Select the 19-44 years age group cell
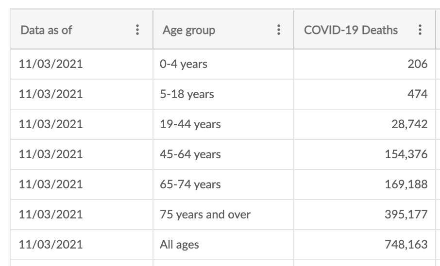Screen dimensions: 440x266 point(223,124)
